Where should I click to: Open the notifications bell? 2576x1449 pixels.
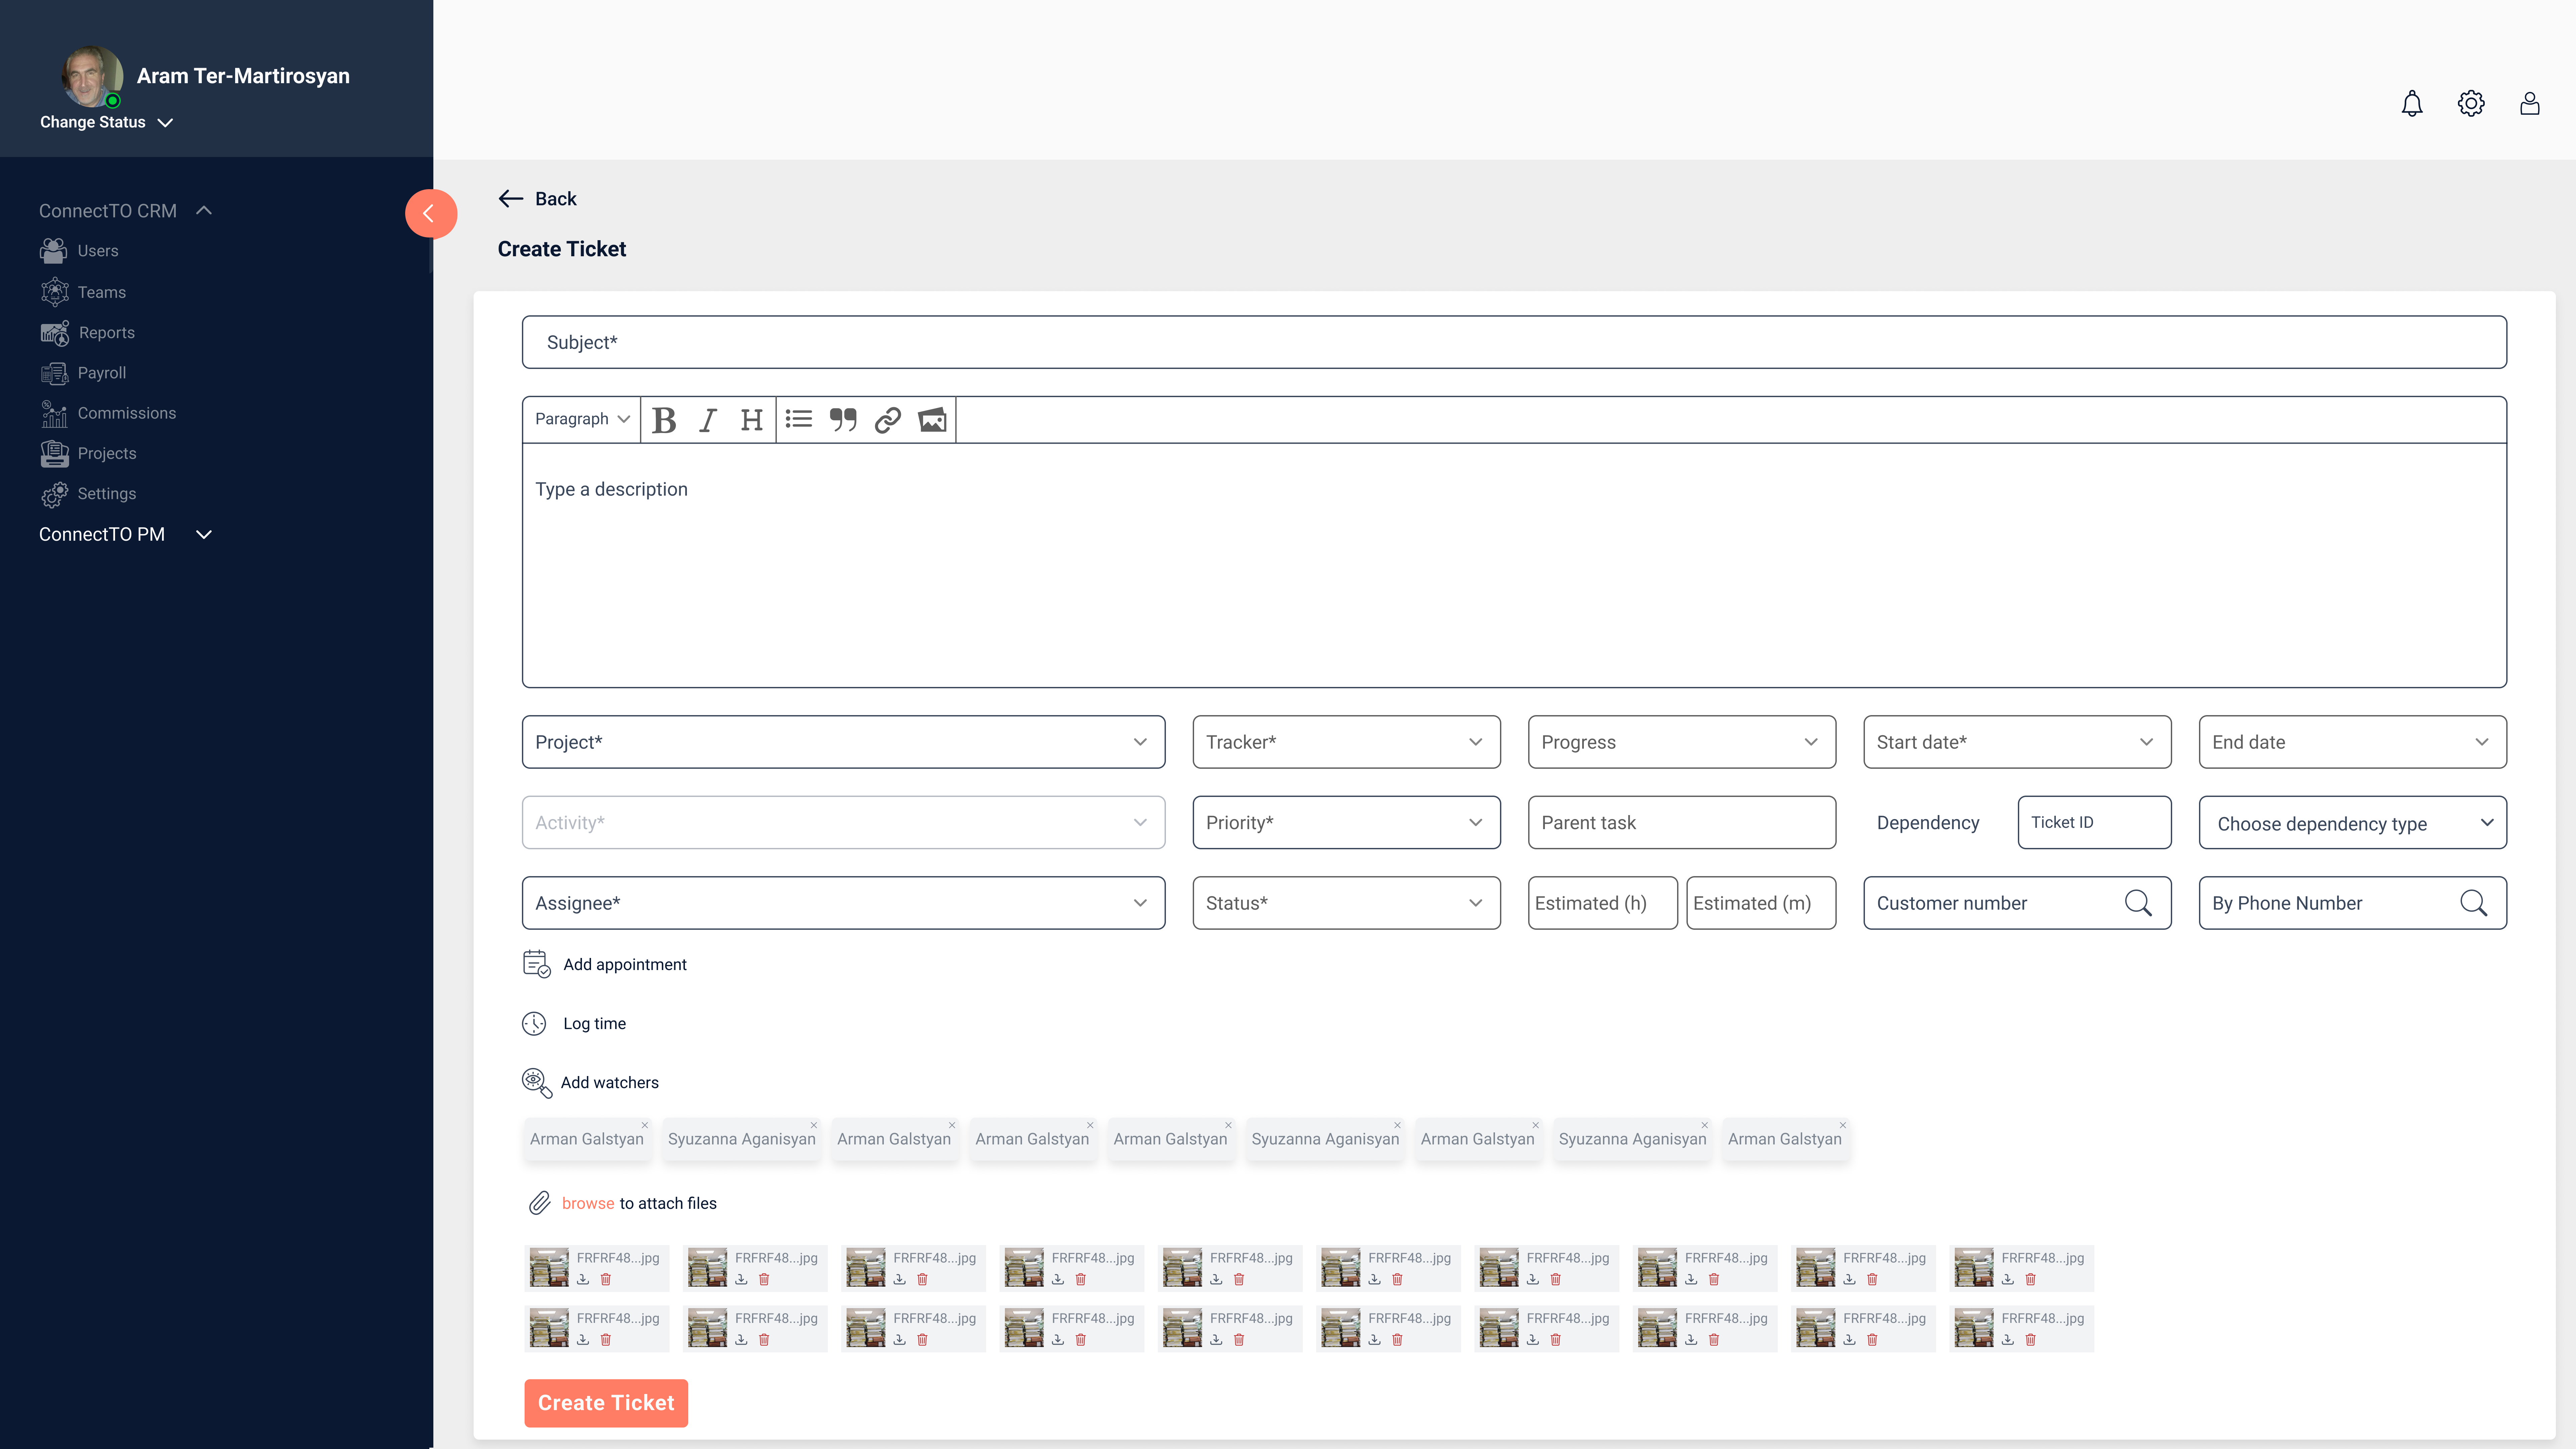coord(2412,104)
